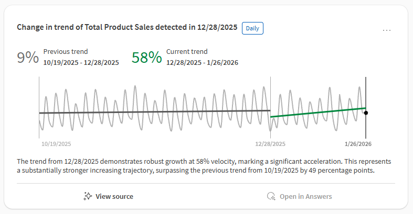Click the Daily frequency badge
Image resolution: width=413 pixels, height=214 pixels.
point(252,28)
